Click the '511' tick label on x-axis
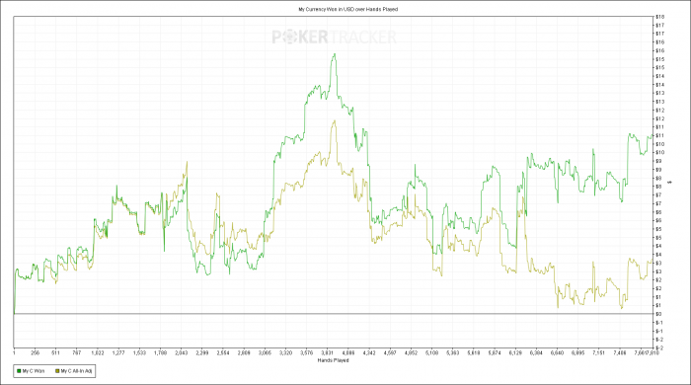The image size is (691, 385). point(55,352)
